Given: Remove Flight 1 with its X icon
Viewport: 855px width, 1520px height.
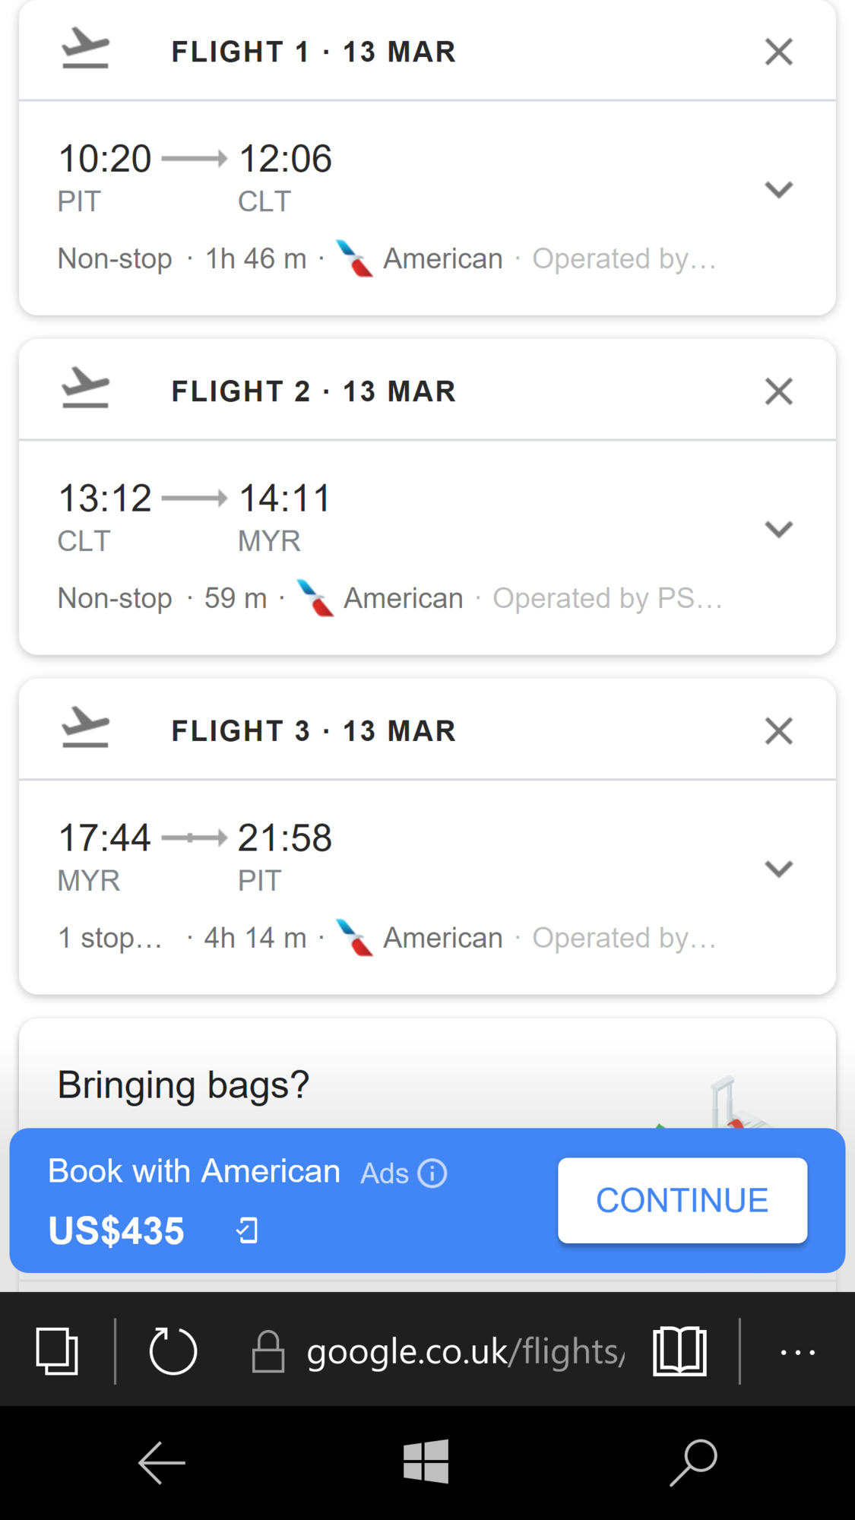Looking at the screenshot, I should 778,52.
